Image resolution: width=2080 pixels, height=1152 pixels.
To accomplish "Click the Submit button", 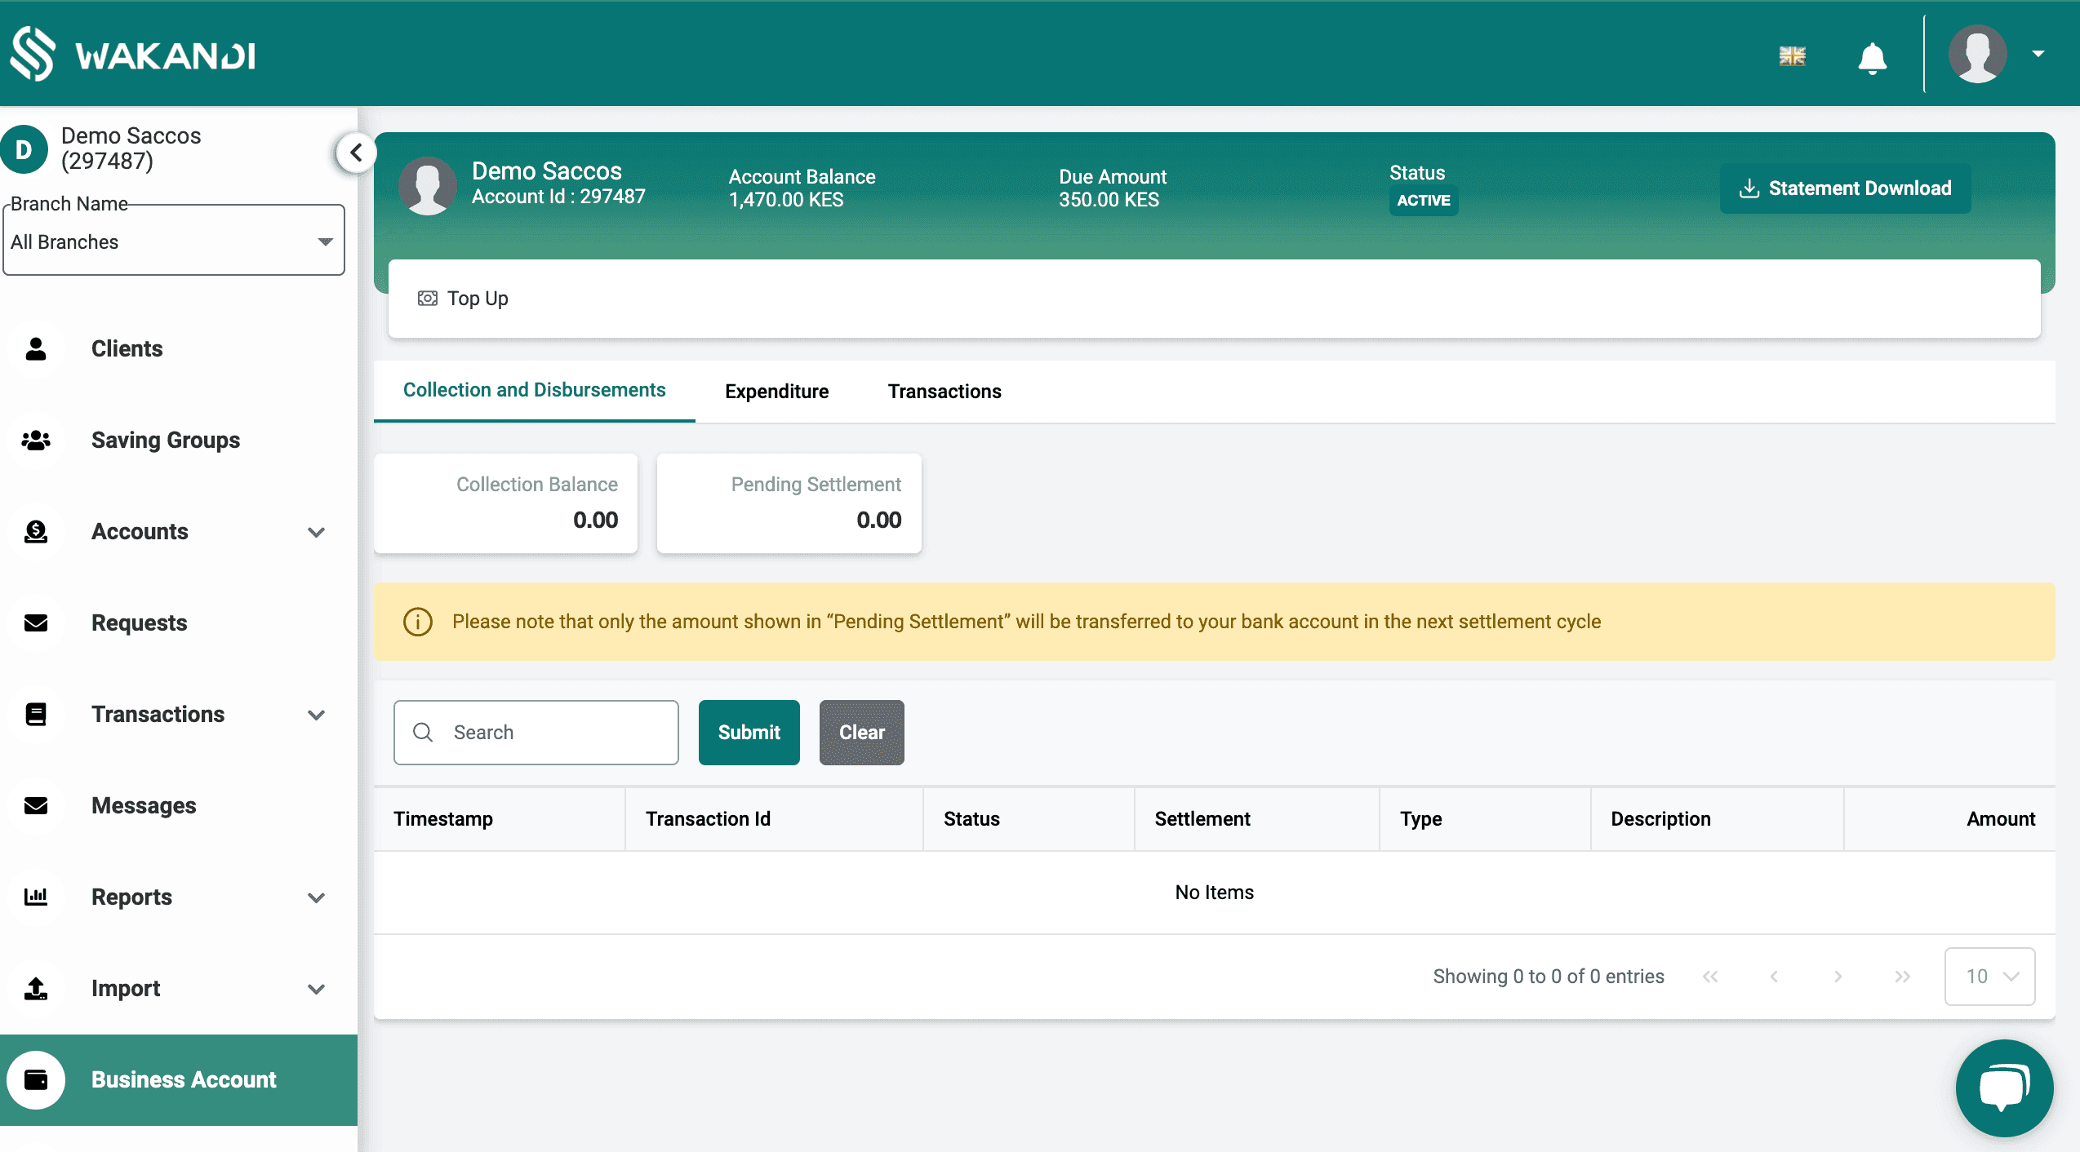I will point(749,733).
